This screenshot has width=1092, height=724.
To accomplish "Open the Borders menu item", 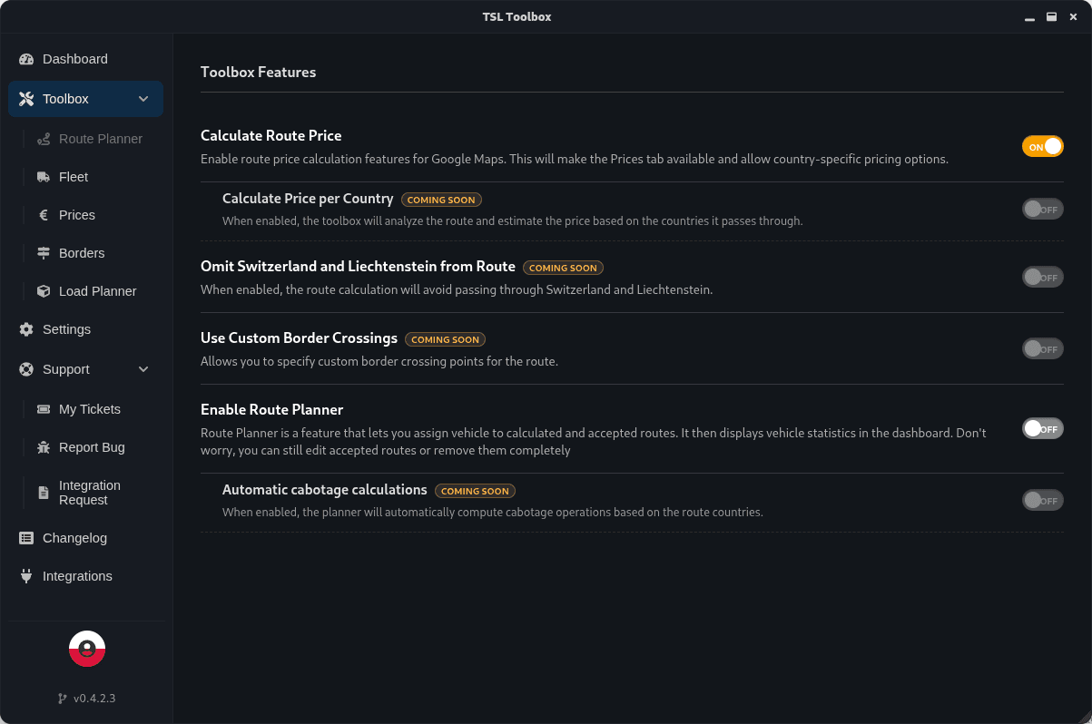I will coord(93,253).
